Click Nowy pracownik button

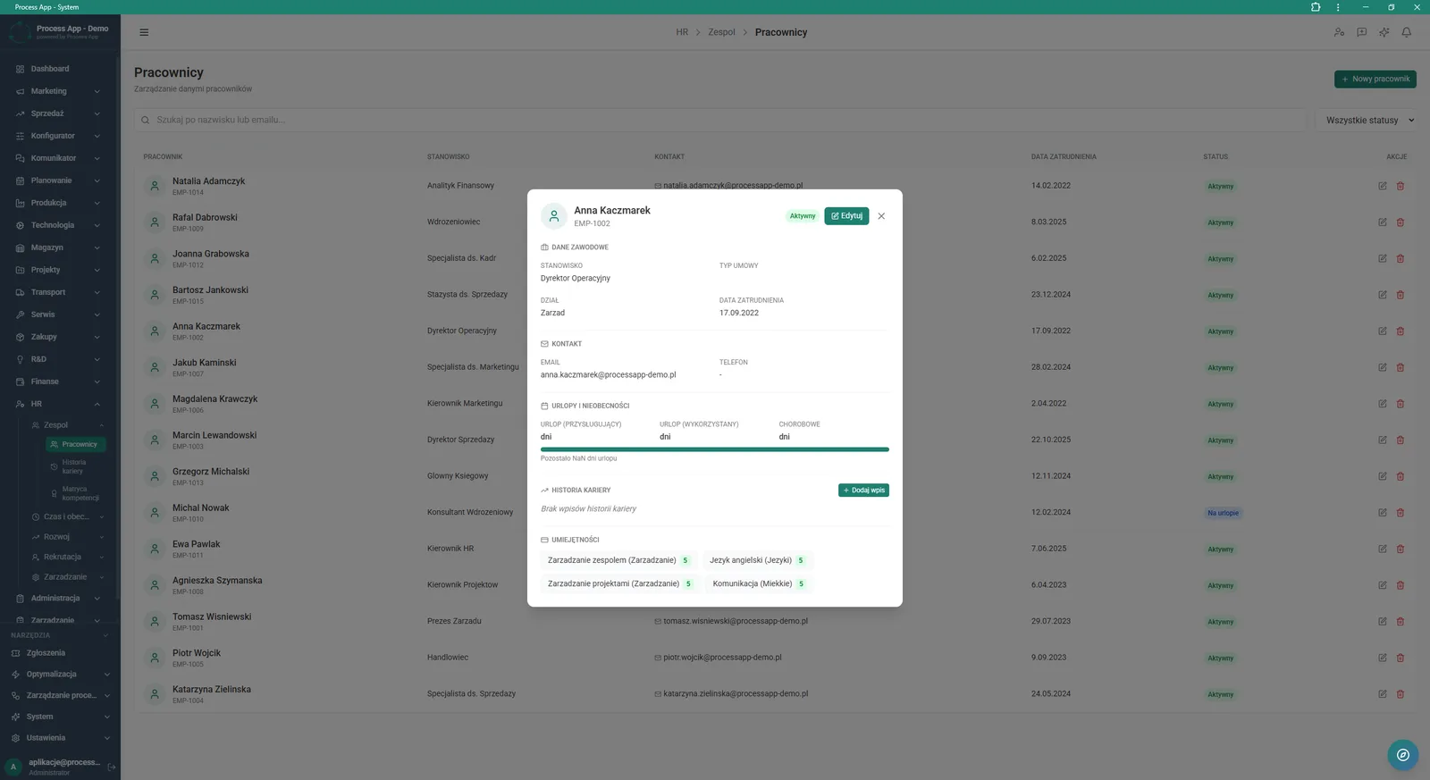[1375, 80]
